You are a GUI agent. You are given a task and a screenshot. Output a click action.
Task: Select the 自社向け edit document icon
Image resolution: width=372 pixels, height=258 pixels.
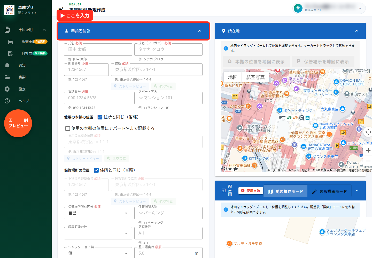(x=10, y=53)
